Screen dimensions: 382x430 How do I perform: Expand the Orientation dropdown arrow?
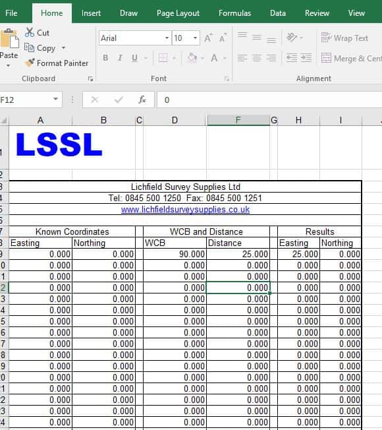302,38
